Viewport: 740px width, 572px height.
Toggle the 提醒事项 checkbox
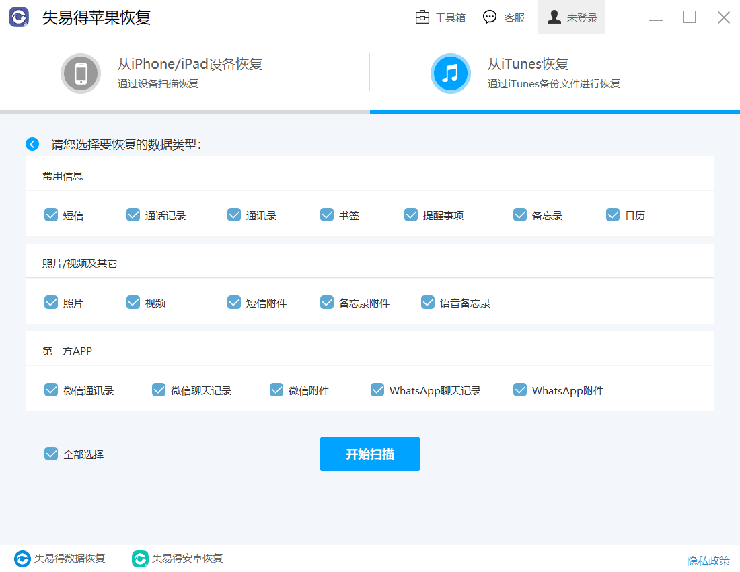pos(411,215)
